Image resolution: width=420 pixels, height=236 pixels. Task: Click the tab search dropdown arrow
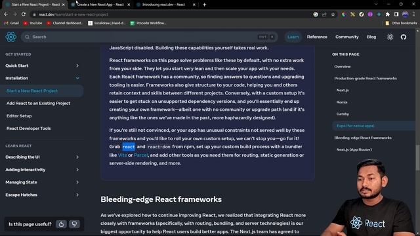(376, 5)
